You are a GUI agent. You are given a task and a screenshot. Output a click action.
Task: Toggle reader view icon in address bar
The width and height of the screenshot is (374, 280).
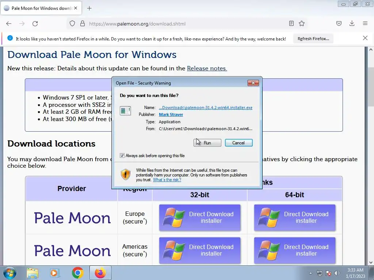[x=291, y=23]
